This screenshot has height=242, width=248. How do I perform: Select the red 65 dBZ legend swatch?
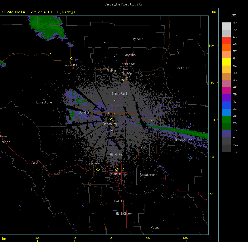pyautogui.click(x=226, y=41)
